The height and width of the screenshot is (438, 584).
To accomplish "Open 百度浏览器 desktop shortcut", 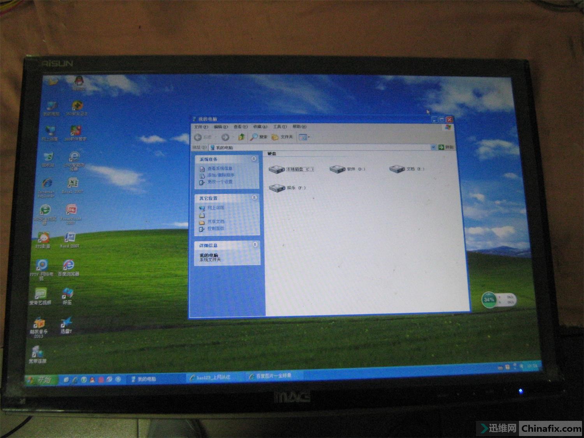I will click(69, 268).
